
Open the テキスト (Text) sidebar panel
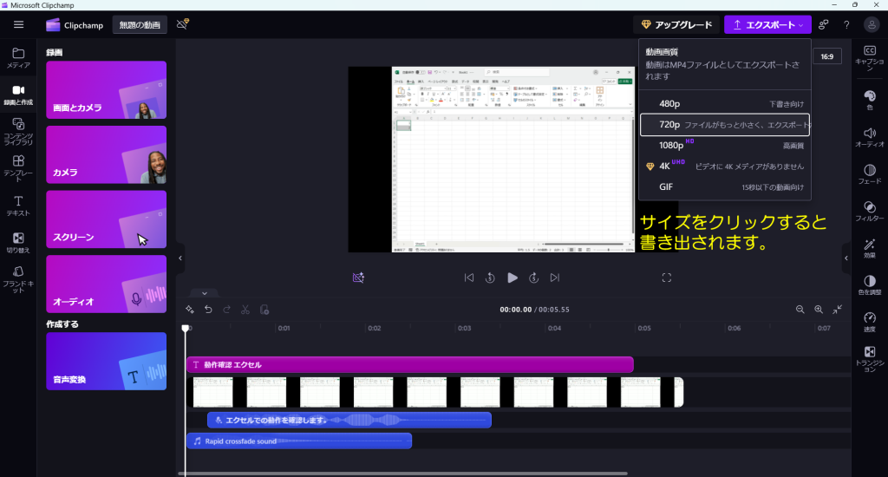18,205
